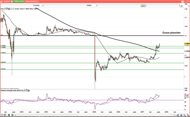Click third bottom-left toolbar icon
The width and height of the screenshot is (190, 117).
tap(9, 115)
